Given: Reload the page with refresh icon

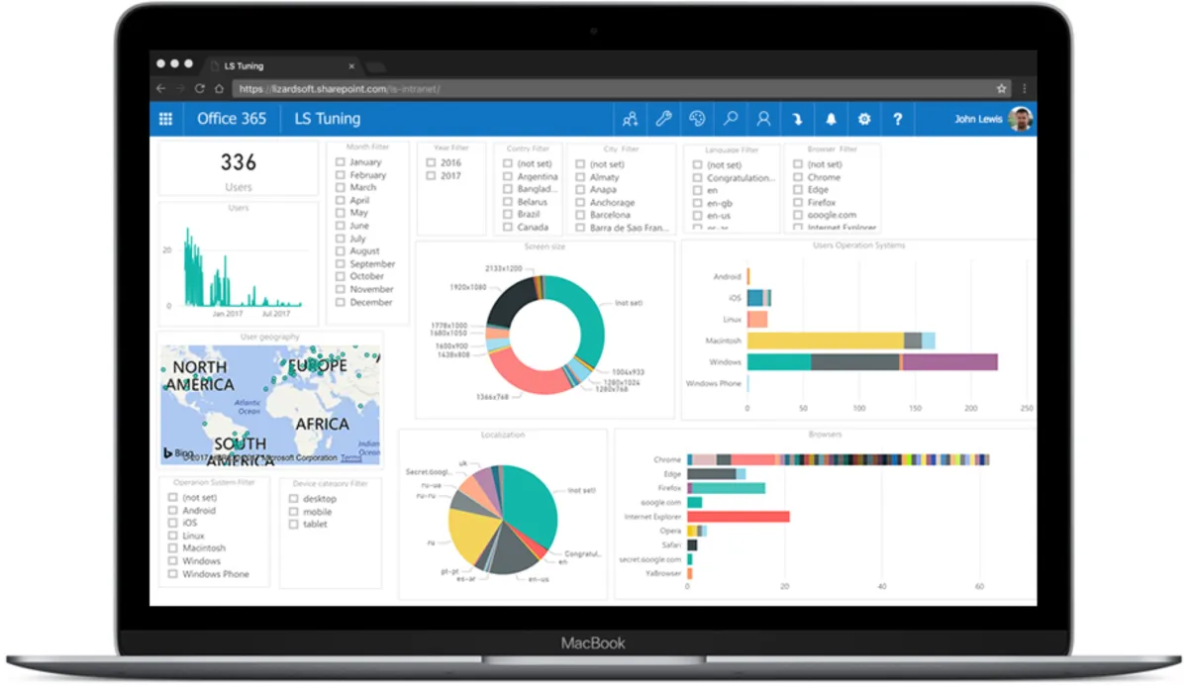Looking at the screenshot, I should click(x=200, y=88).
